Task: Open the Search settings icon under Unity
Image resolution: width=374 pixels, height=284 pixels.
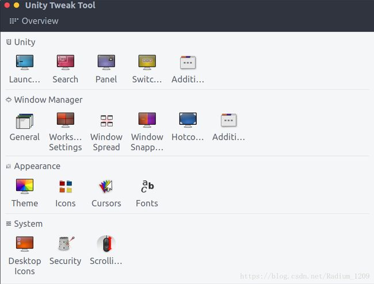Action: (66, 62)
